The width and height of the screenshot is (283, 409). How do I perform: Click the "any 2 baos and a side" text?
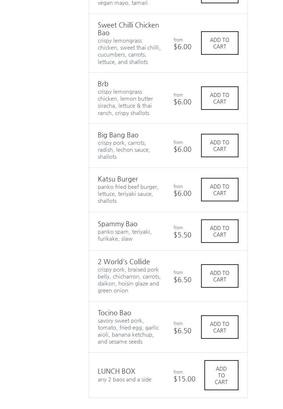(x=124, y=379)
